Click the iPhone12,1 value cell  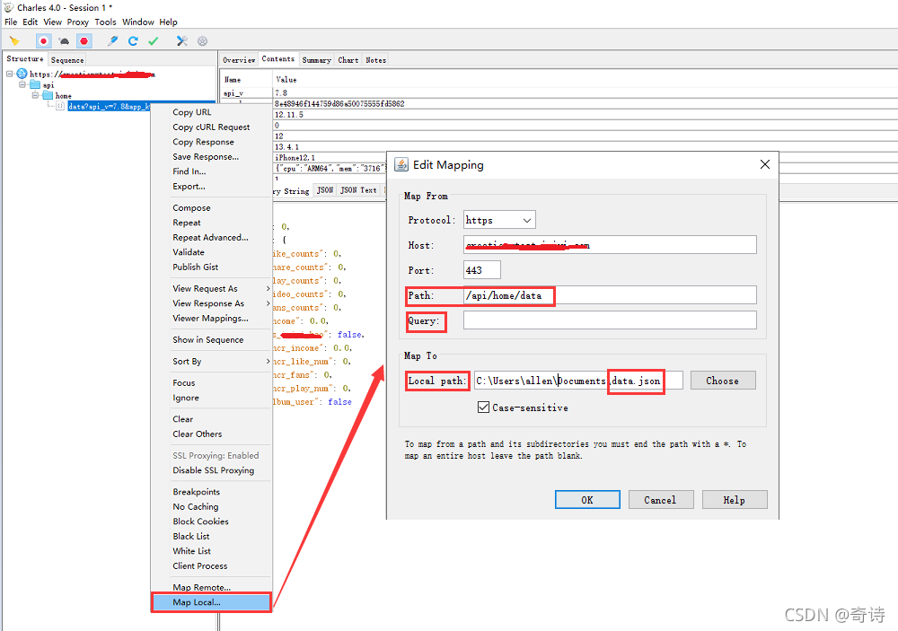295,157
